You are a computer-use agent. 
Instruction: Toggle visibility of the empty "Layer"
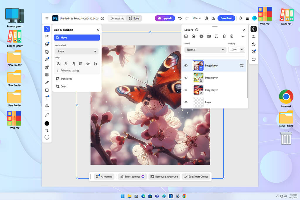[186, 102]
